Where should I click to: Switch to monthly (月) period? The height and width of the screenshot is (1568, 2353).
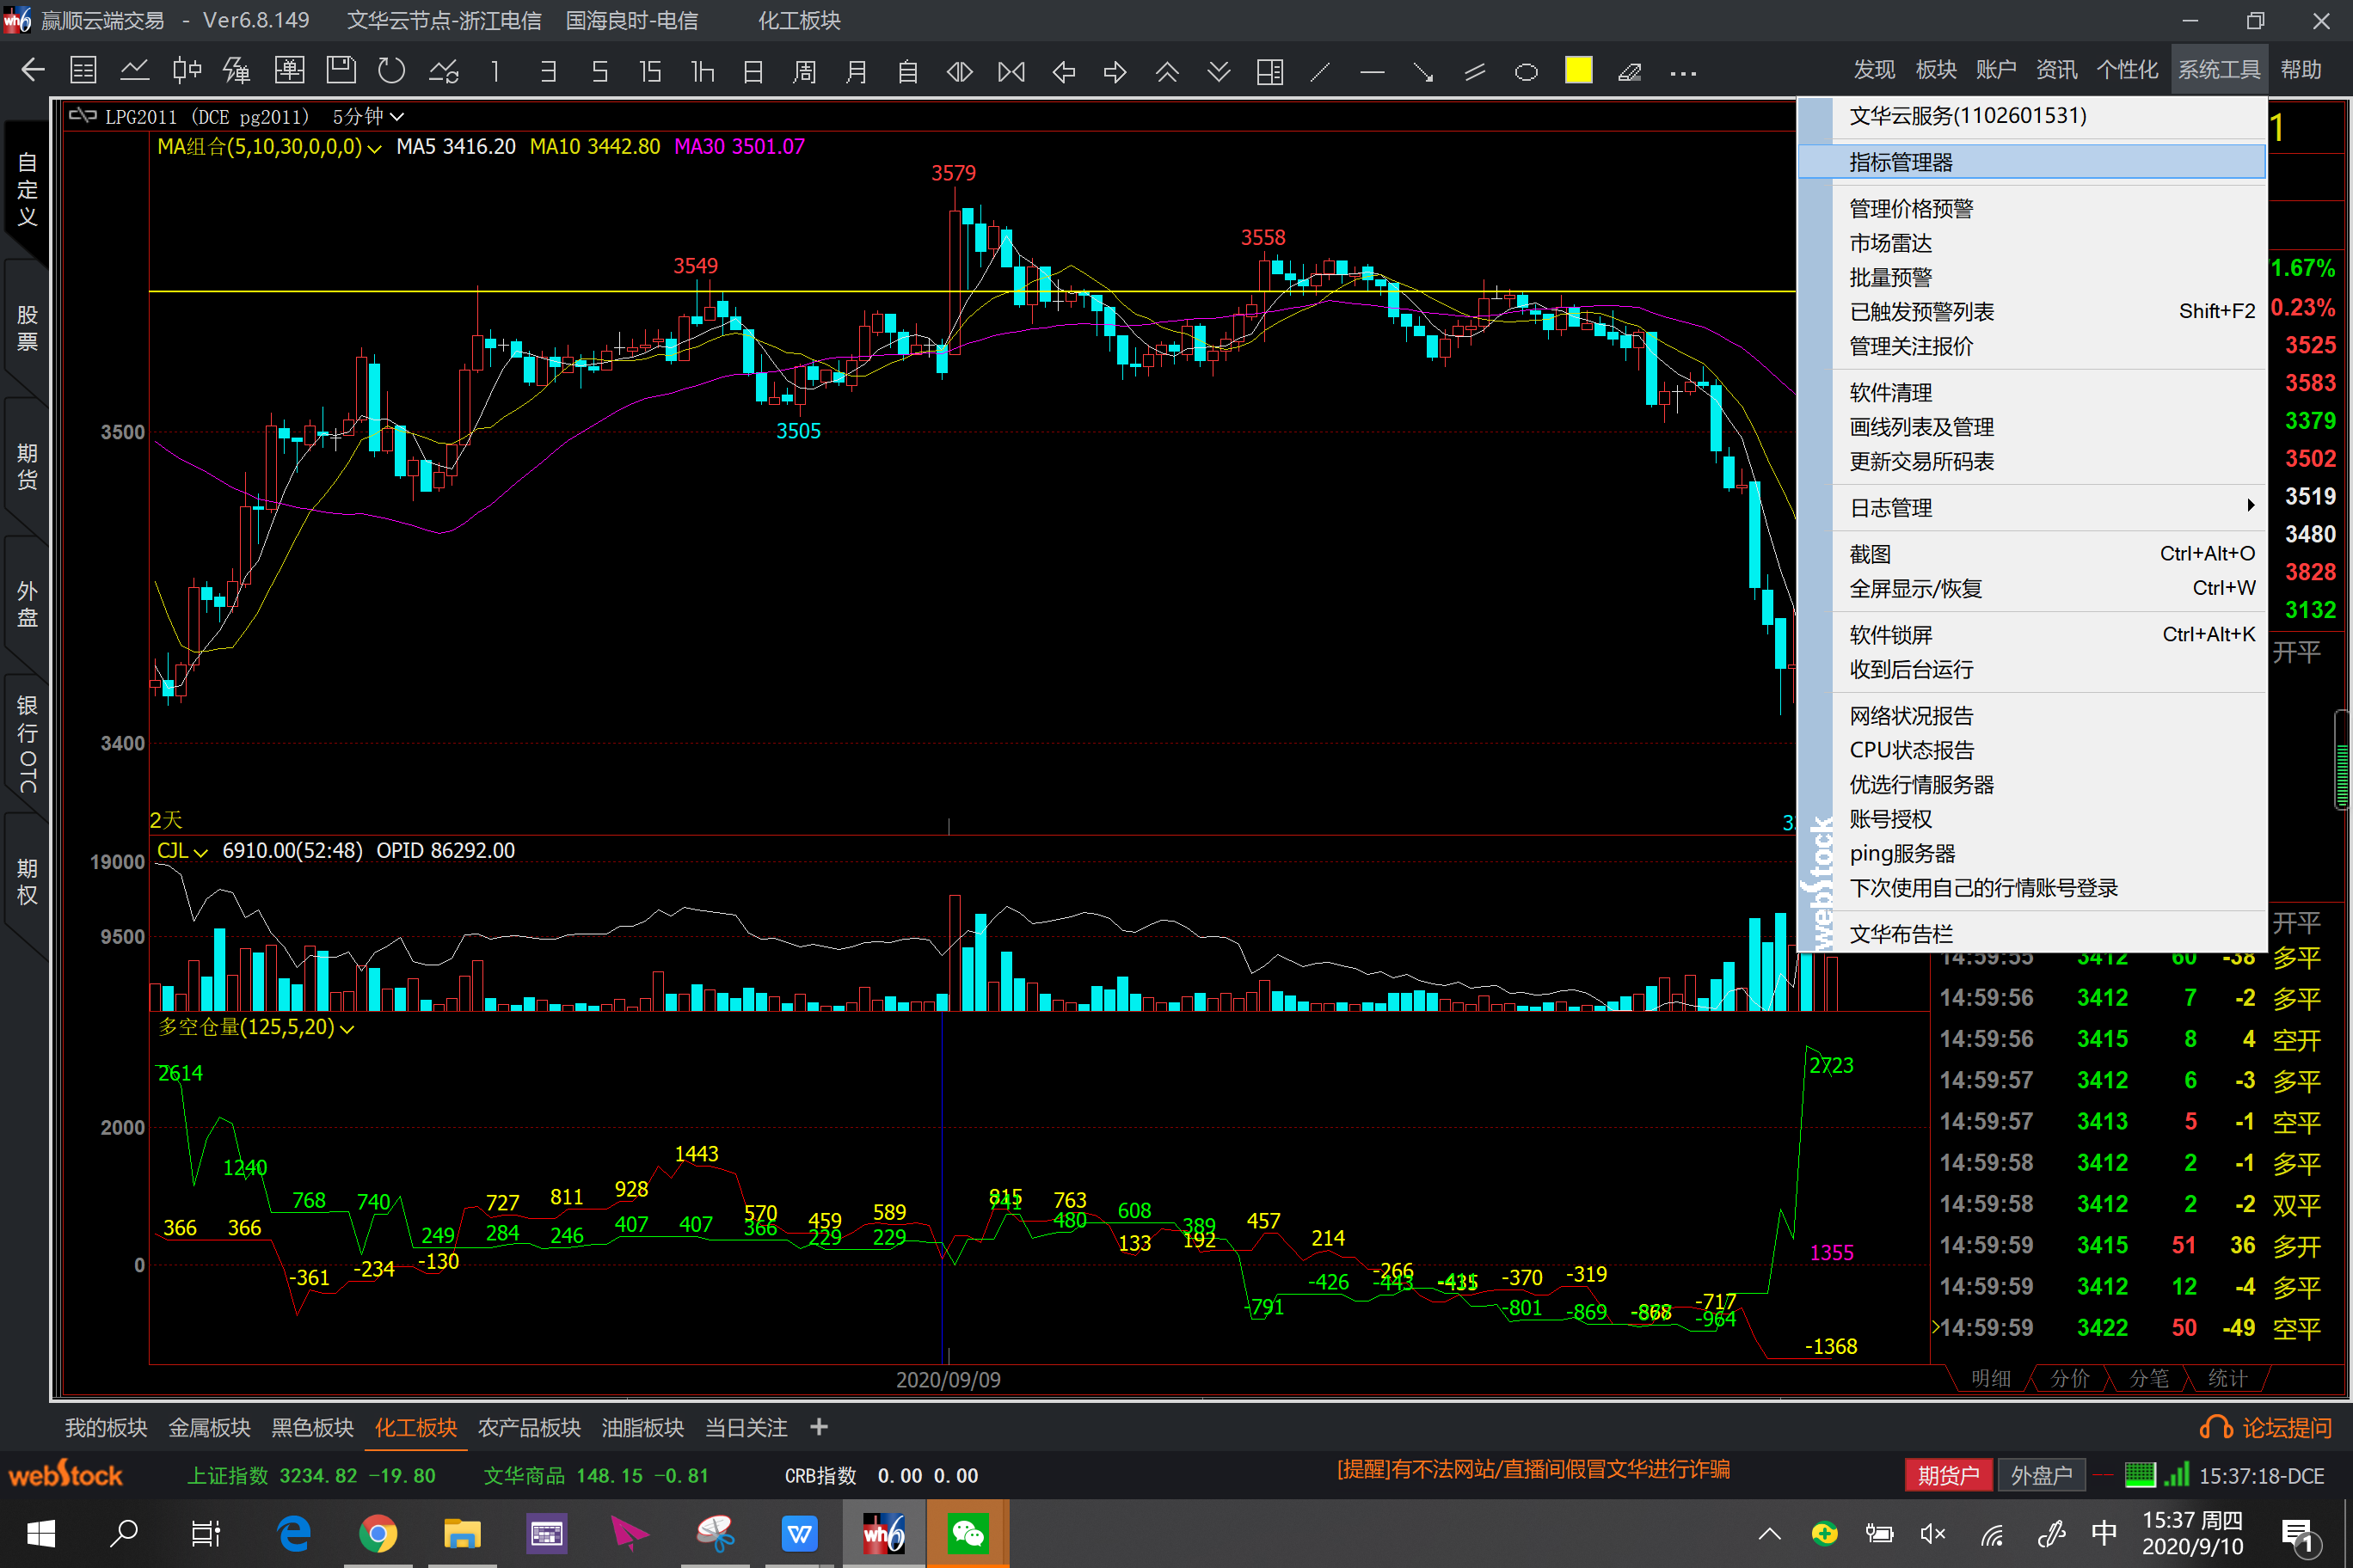coord(857,71)
